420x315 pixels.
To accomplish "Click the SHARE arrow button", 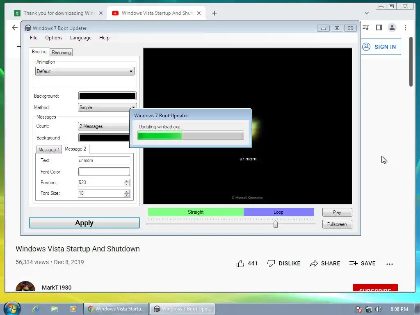I will point(325,264).
